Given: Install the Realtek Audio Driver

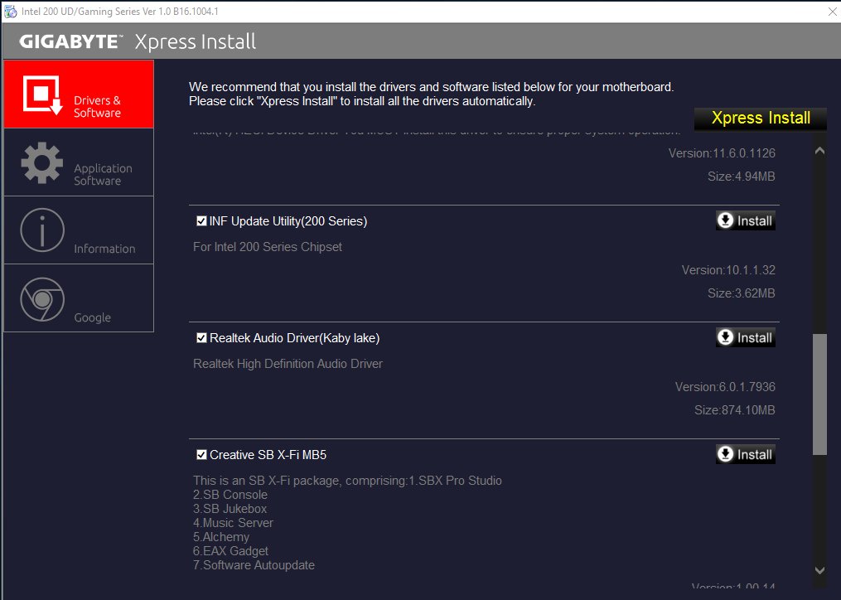Looking at the screenshot, I should tap(746, 337).
